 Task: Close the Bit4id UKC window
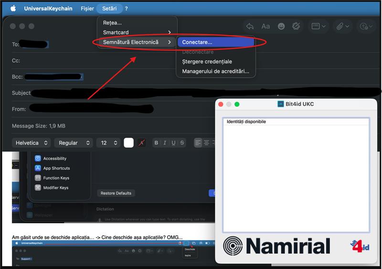click(221, 104)
